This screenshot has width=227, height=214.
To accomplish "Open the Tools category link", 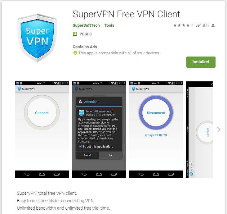I will coord(109,25).
